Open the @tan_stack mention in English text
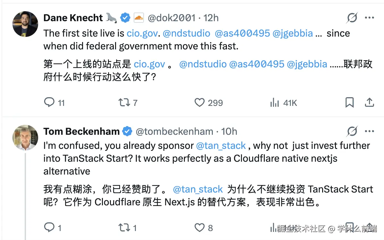384x240 pixels. point(221,146)
